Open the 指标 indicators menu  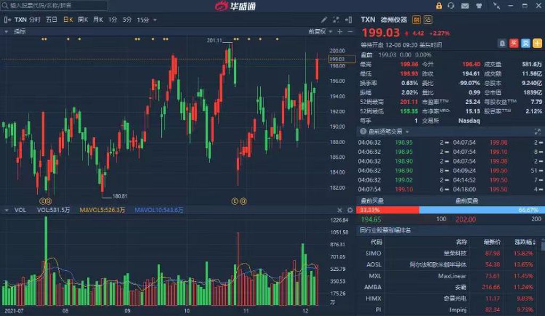[x=20, y=31]
